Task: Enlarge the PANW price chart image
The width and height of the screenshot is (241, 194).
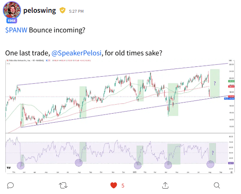Action: 120,116
